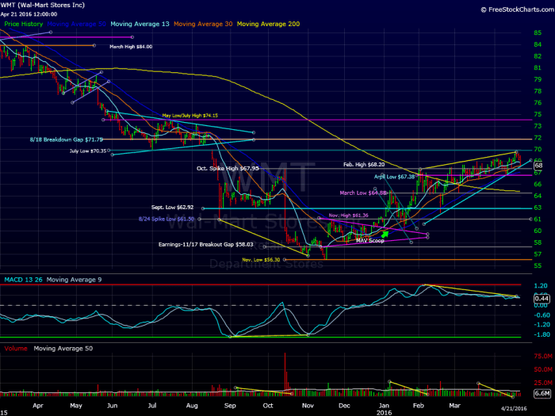Click the Nov. Low $56.30 annotation
The image size is (555, 416).
(261, 260)
